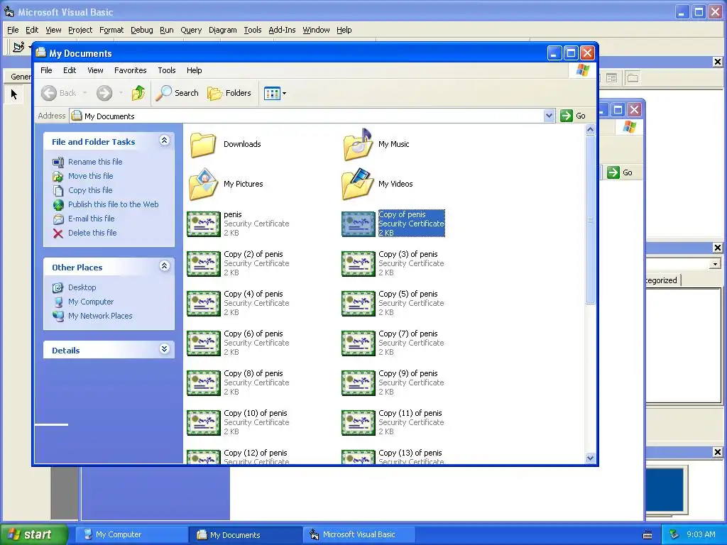Expand the Details panel
Image resolution: width=727 pixels, height=545 pixels.
(x=165, y=349)
